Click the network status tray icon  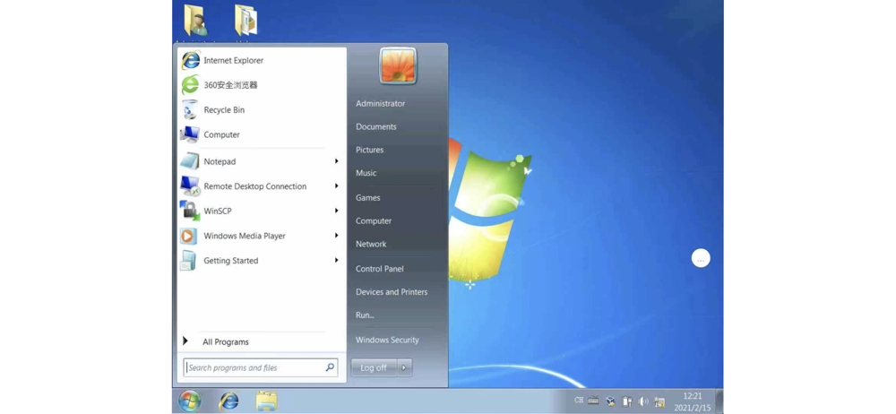[x=659, y=402]
